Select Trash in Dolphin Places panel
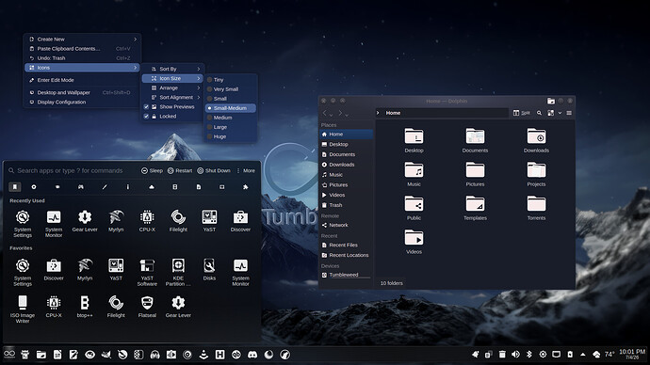The width and height of the screenshot is (650, 365). coord(346,205)
